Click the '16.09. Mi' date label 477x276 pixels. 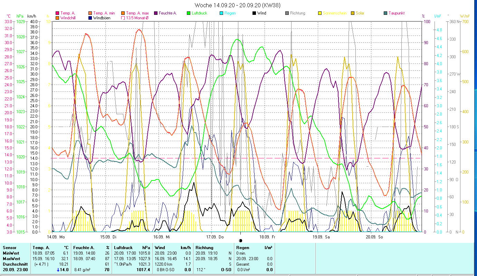point(161,237)
